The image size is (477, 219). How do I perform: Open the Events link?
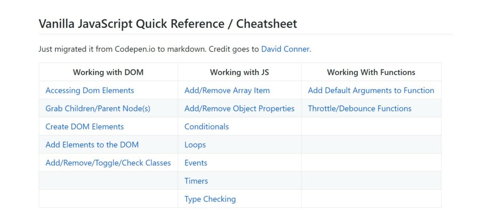tap(196, 163)
